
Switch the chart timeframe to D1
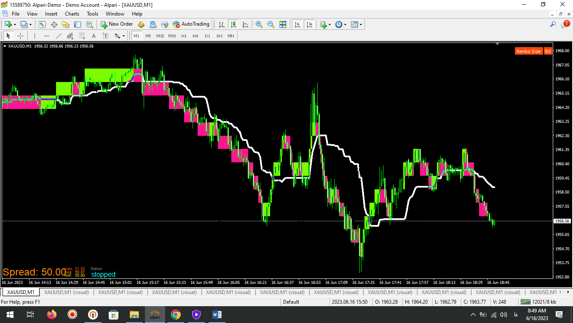point(207,36)
